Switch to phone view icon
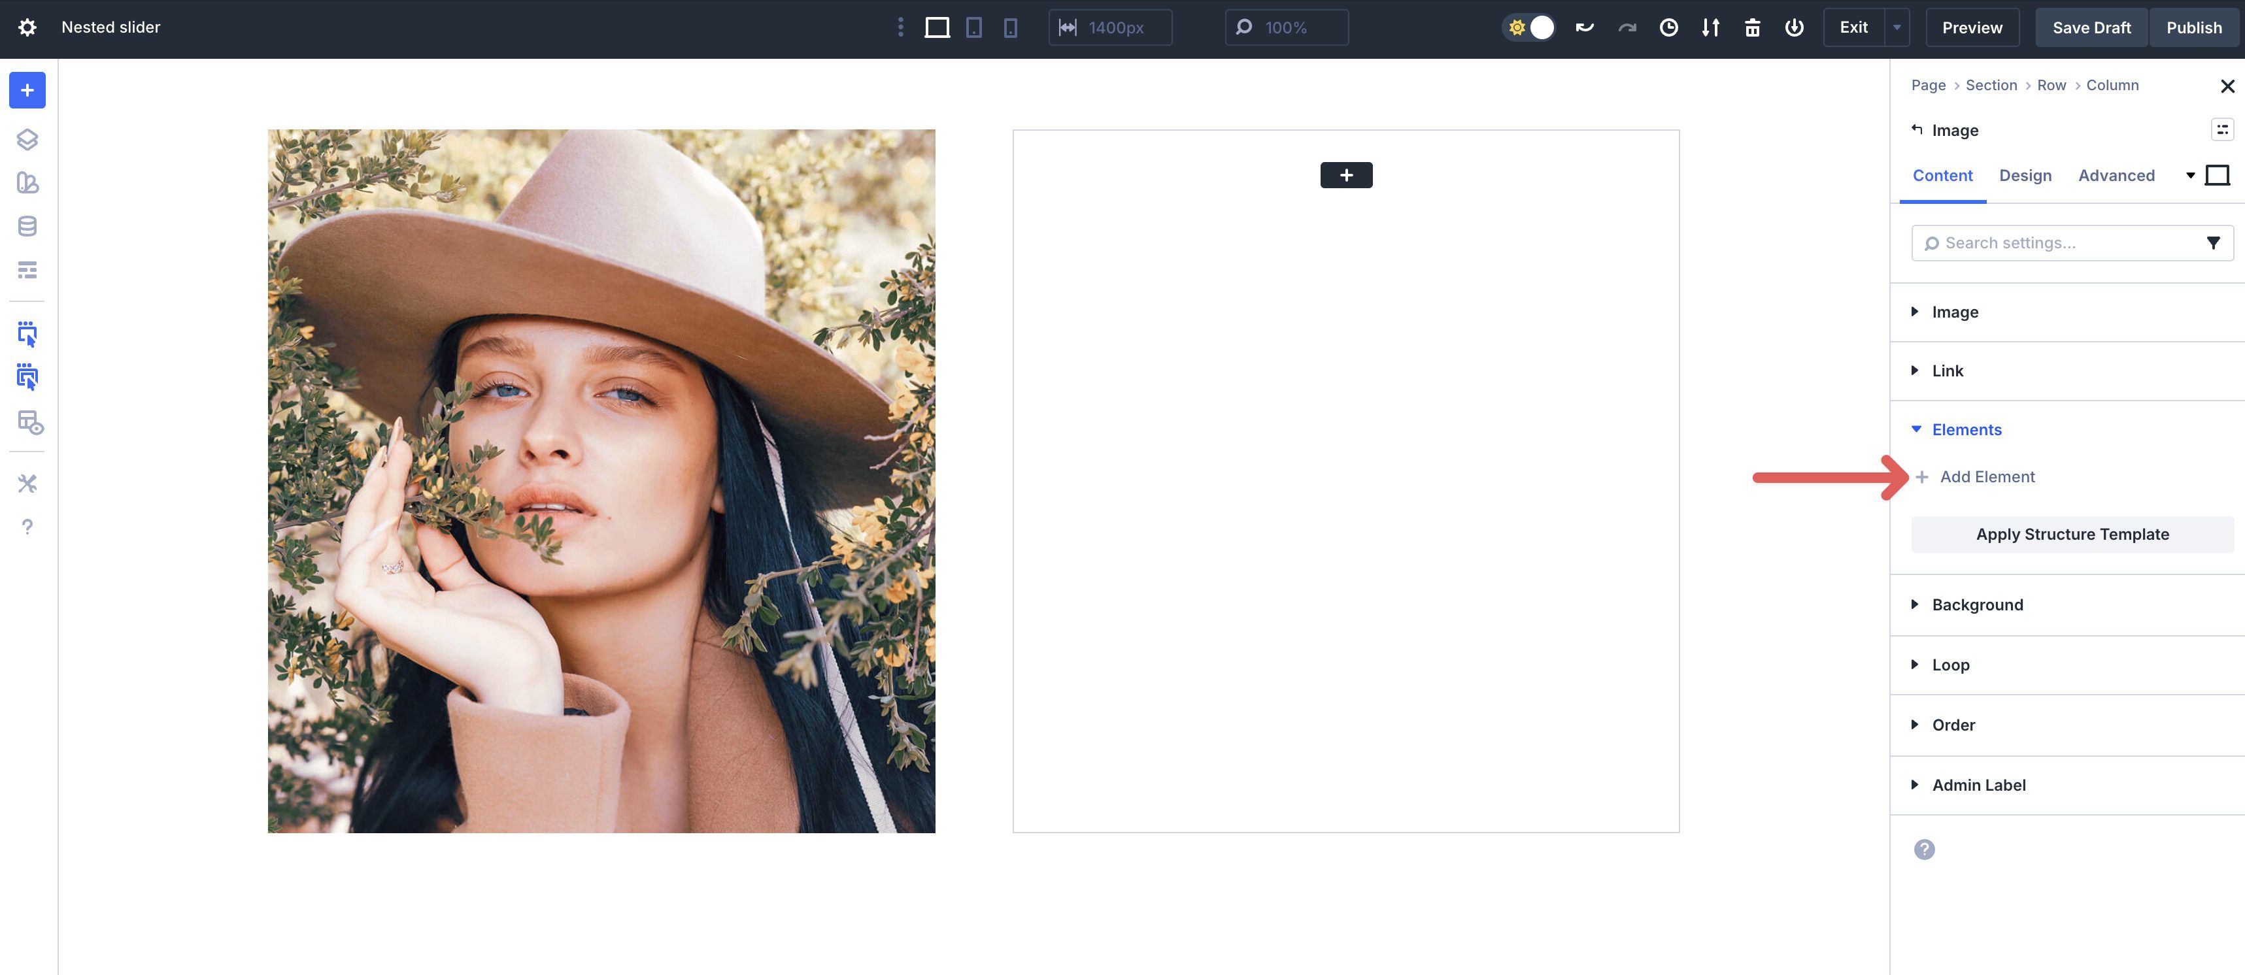2245x975 pixels. coord(1010,27)
